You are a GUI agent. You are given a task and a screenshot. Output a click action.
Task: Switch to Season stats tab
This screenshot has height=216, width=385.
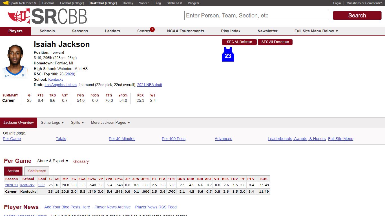click(13, 171)
